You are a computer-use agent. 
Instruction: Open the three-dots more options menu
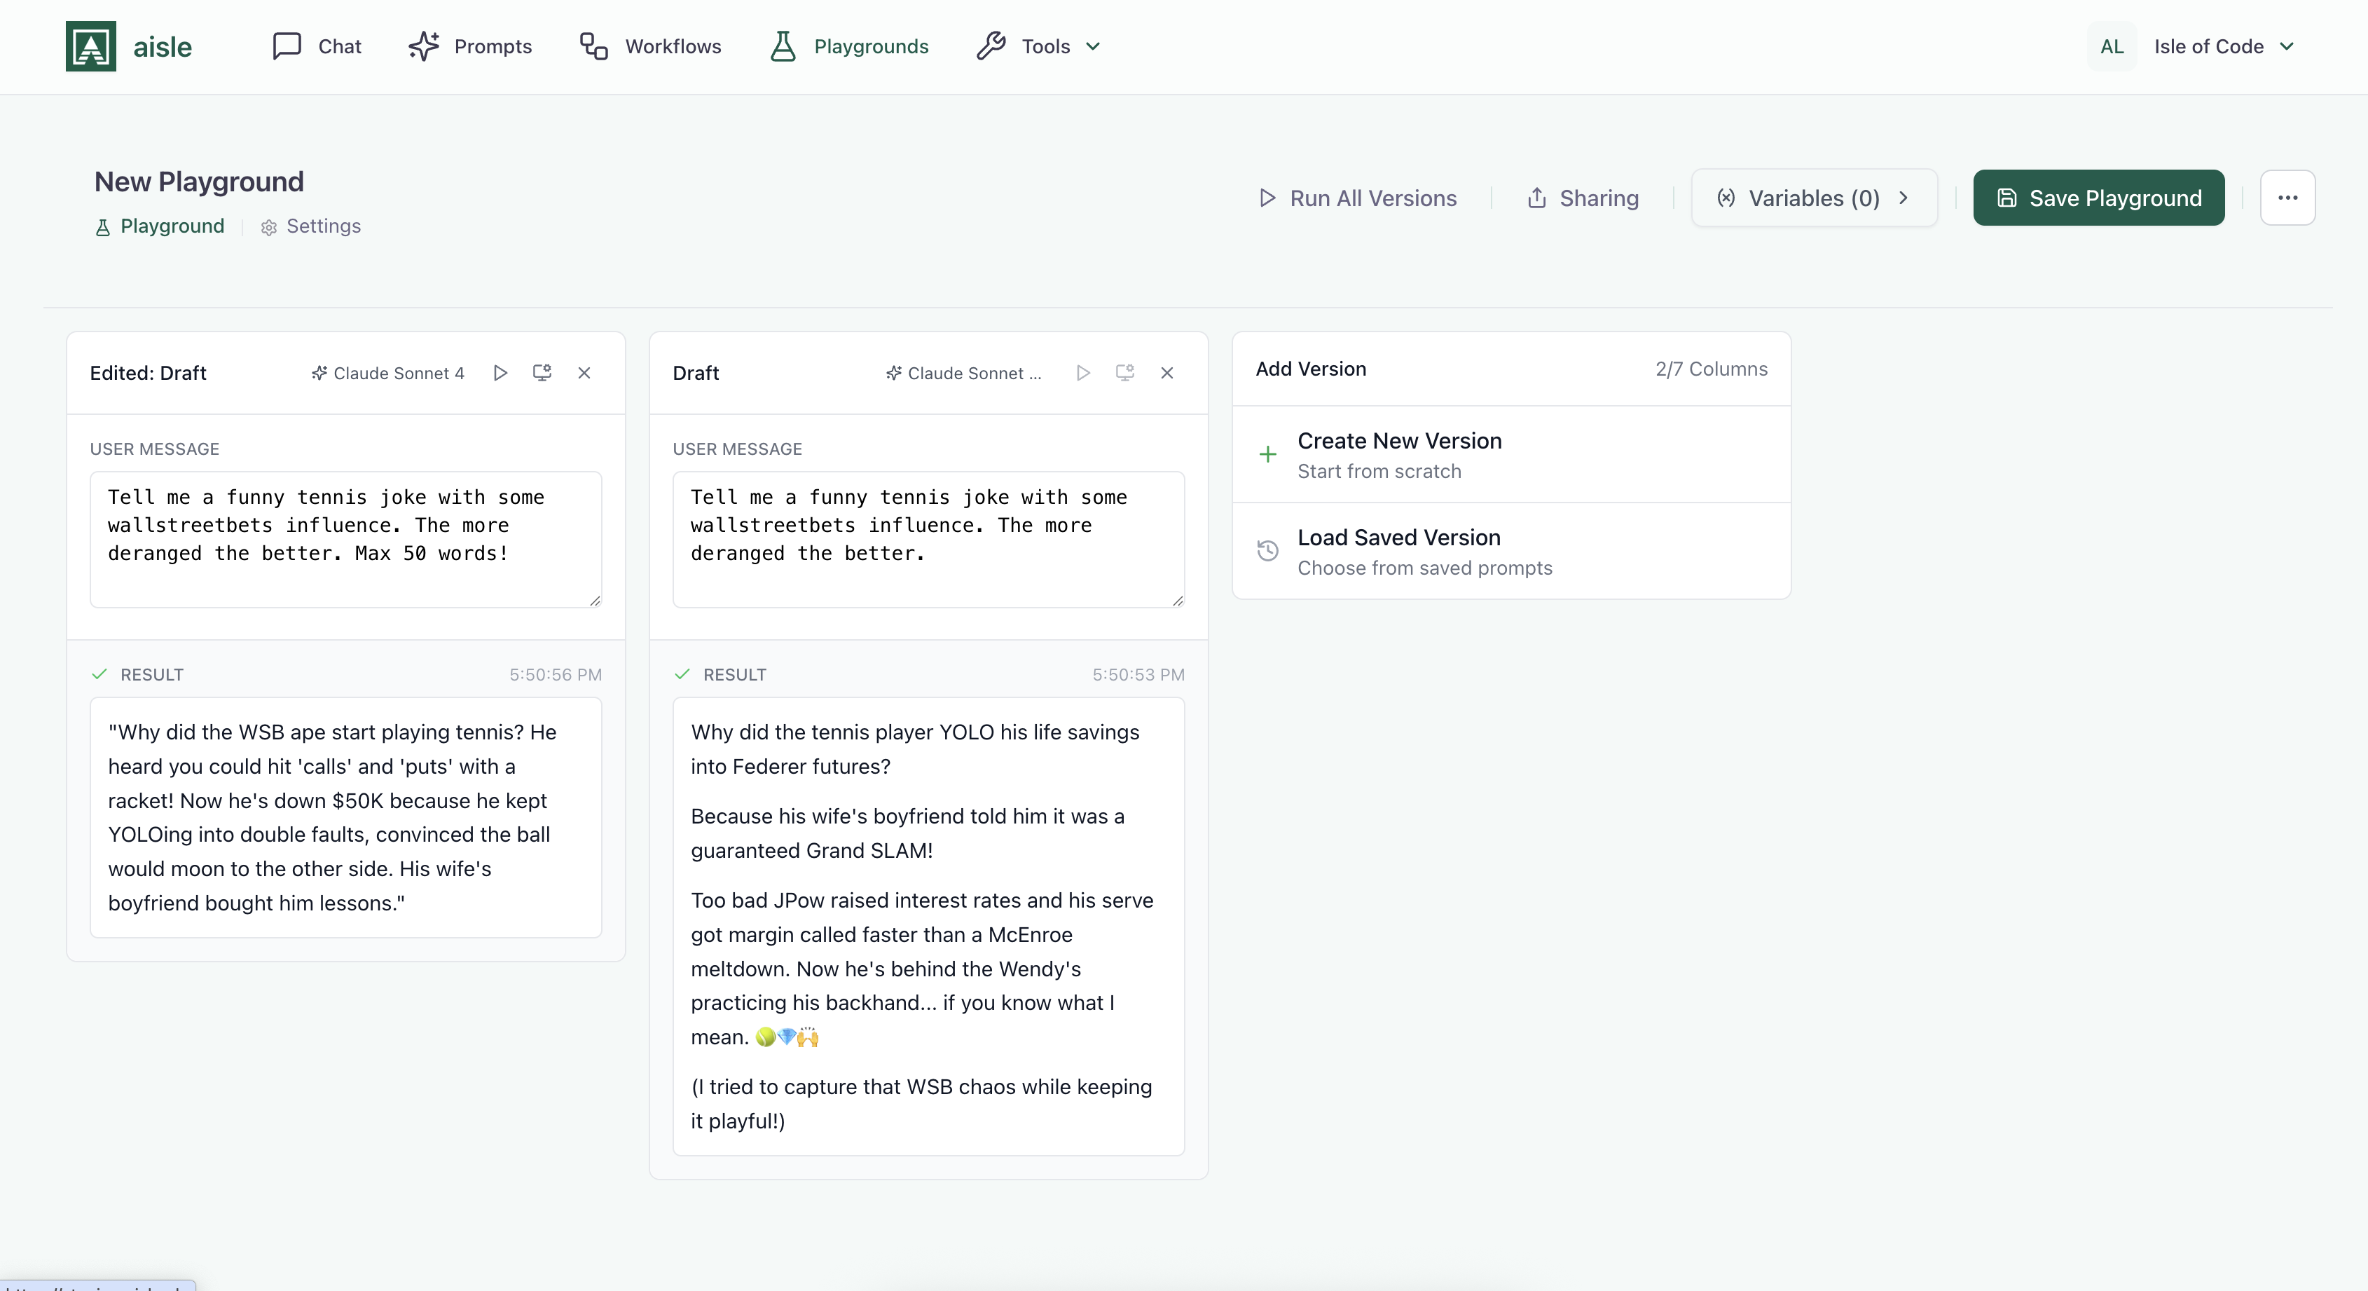click(x=2287, y=198)
